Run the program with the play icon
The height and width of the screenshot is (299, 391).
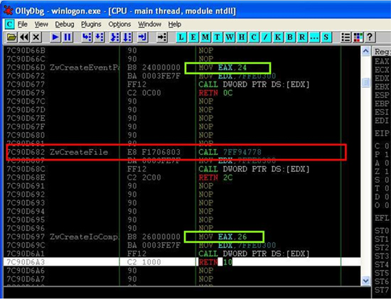[x=55, y=38]
